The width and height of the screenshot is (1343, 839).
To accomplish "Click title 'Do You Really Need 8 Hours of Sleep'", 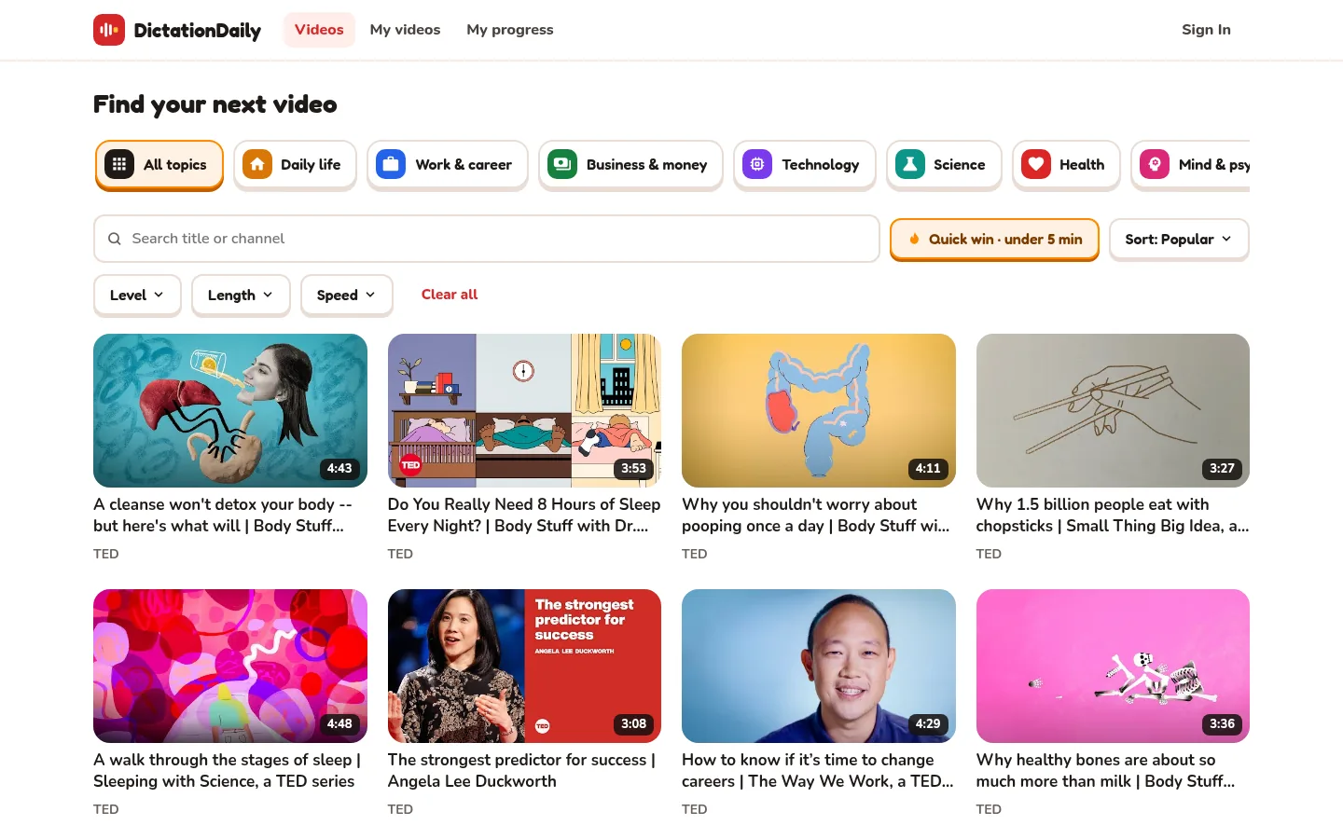I will pyautogui.click(x=524, y=515).
